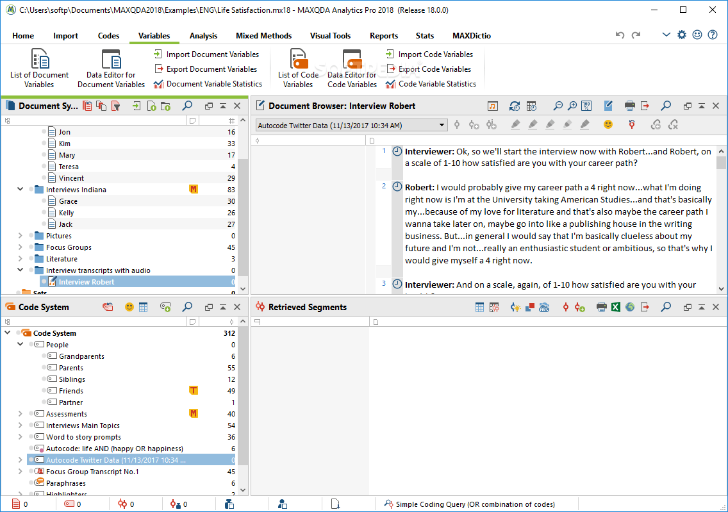Click media player icon in Document Browser
The height and width of the screenshot is (512, 728).
pyautogui.click(x=493, y=106)
